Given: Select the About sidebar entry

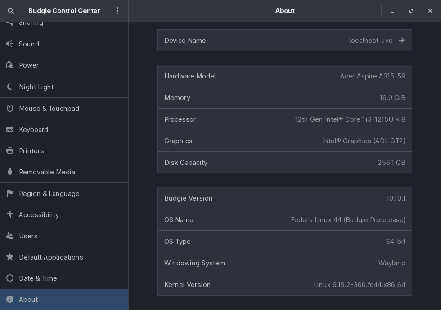Looking at the screenshot, I should point(28,300).
